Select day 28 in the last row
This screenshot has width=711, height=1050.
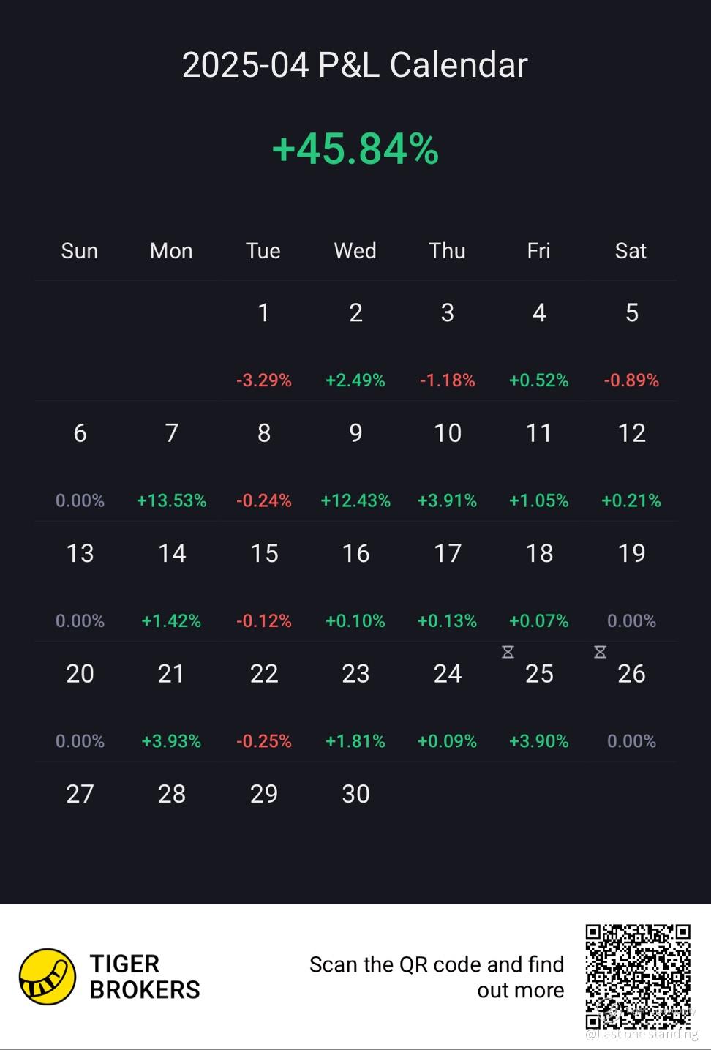(171, 794)
